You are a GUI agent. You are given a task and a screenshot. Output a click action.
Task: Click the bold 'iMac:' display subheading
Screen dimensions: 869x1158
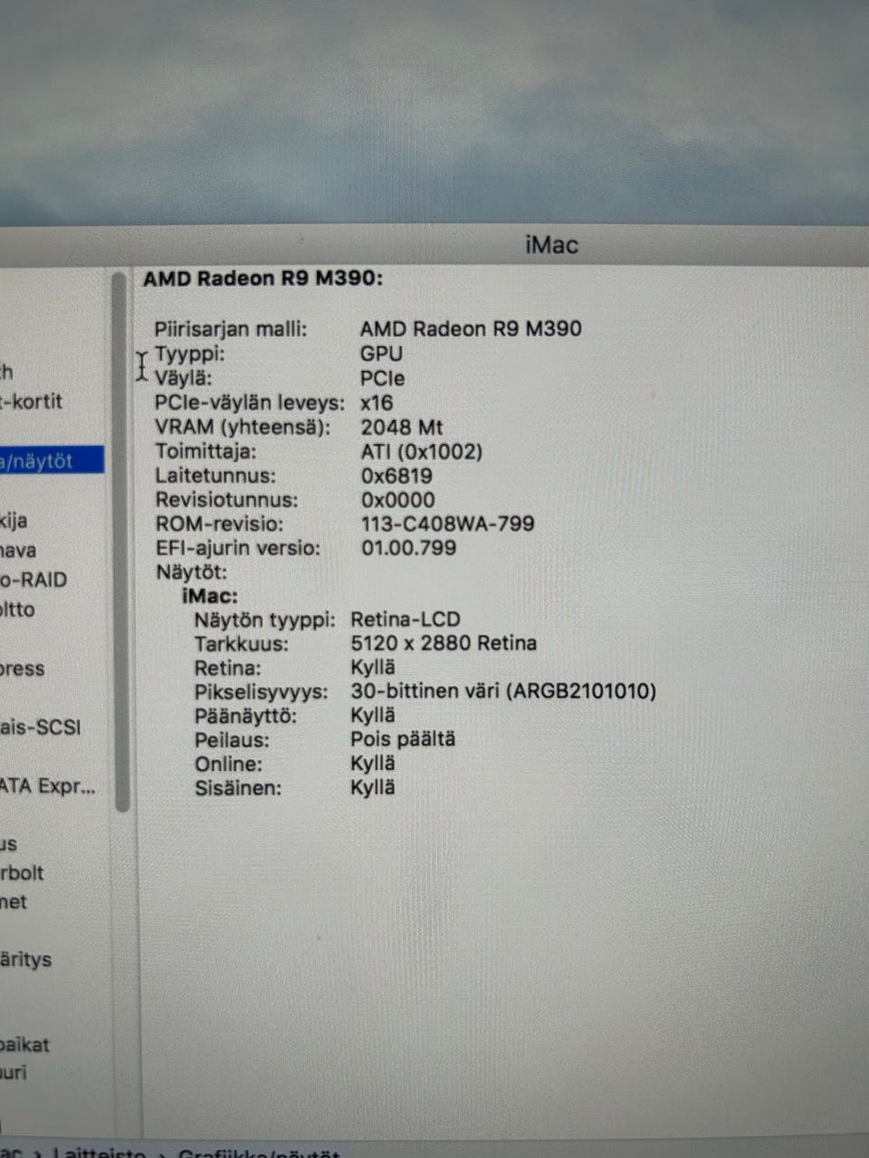tap(210, 596)
